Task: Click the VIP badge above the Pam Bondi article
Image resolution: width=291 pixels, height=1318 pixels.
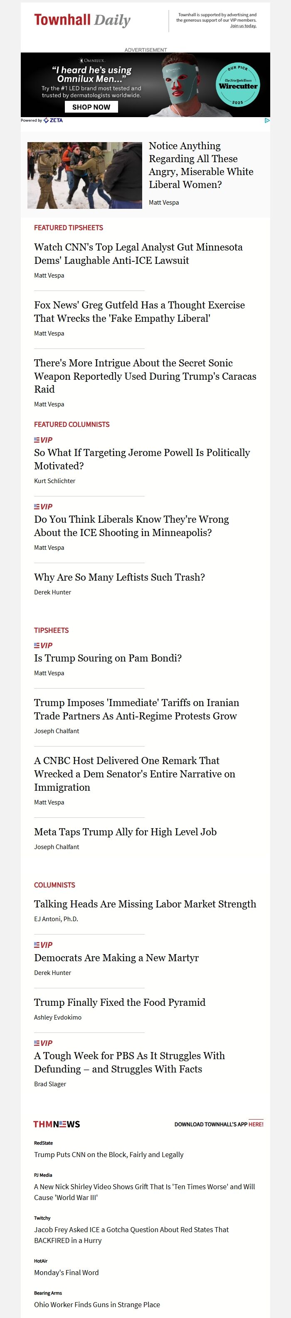Action: coord(43,646)
